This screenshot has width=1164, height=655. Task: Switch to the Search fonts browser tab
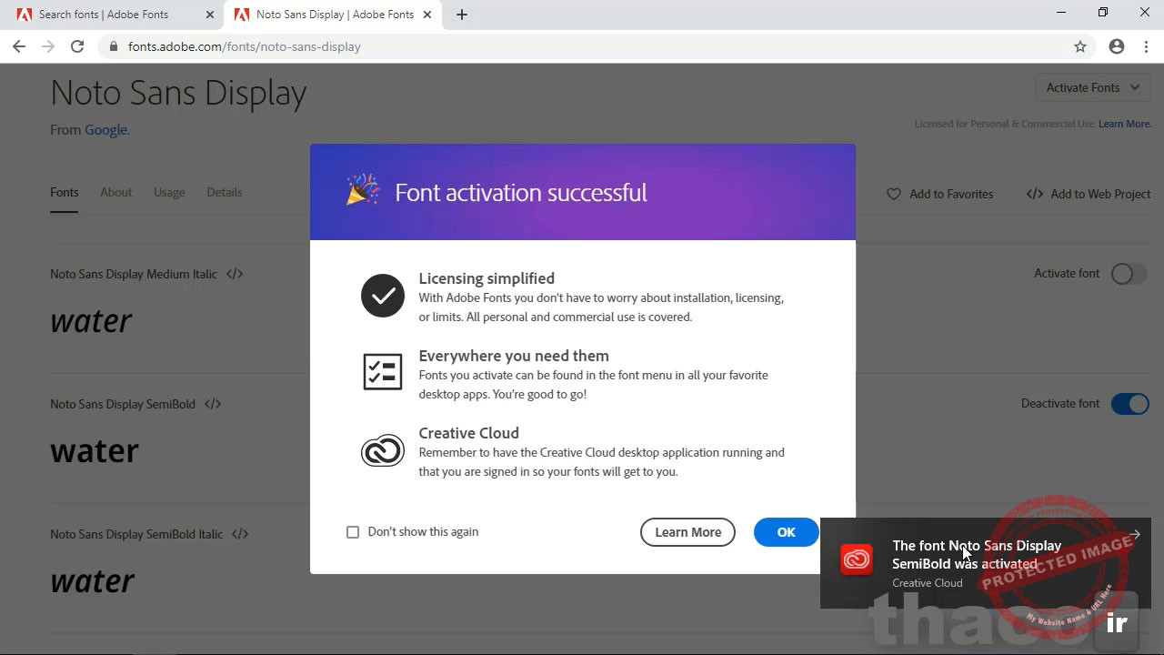103,15
